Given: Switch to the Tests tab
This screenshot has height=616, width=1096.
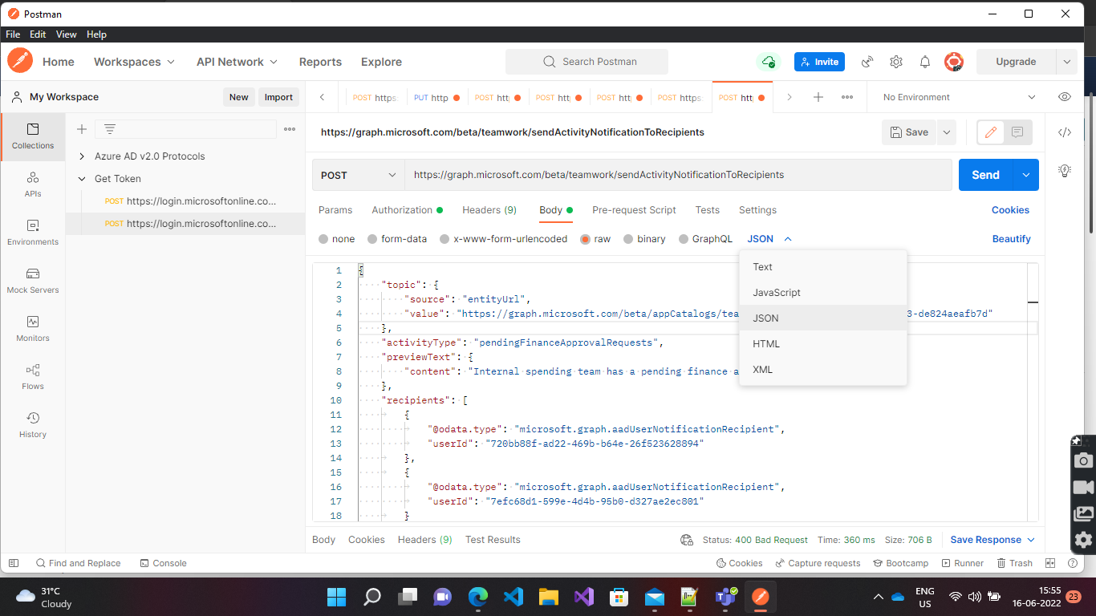Looking at the screenshot, I should click(x=707, y=210).
